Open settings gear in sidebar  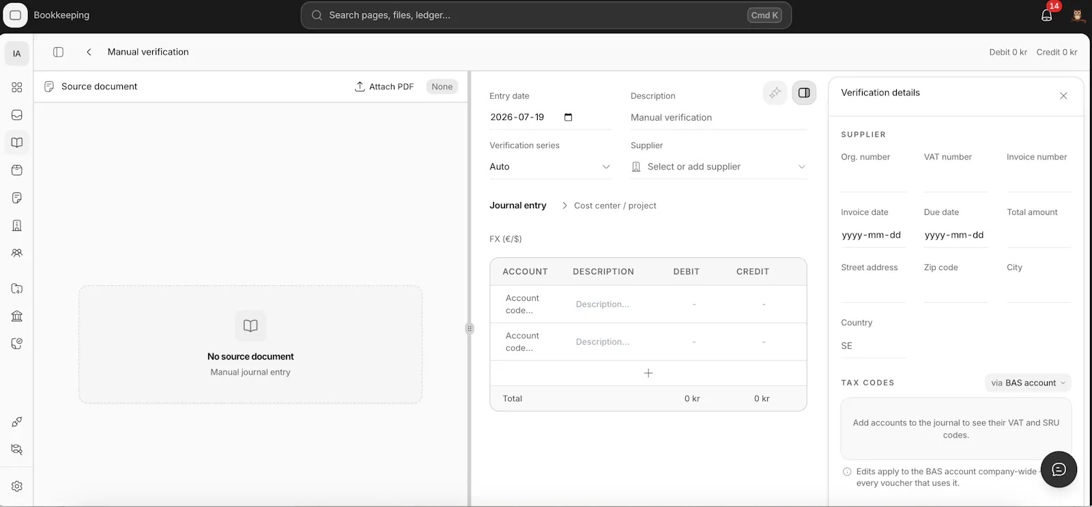point(17,487)
